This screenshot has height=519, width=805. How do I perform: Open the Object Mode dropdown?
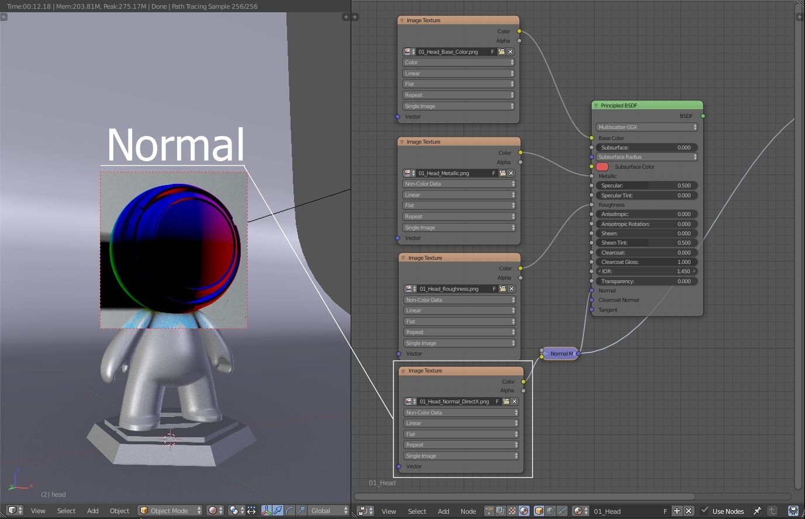[170, 510]
